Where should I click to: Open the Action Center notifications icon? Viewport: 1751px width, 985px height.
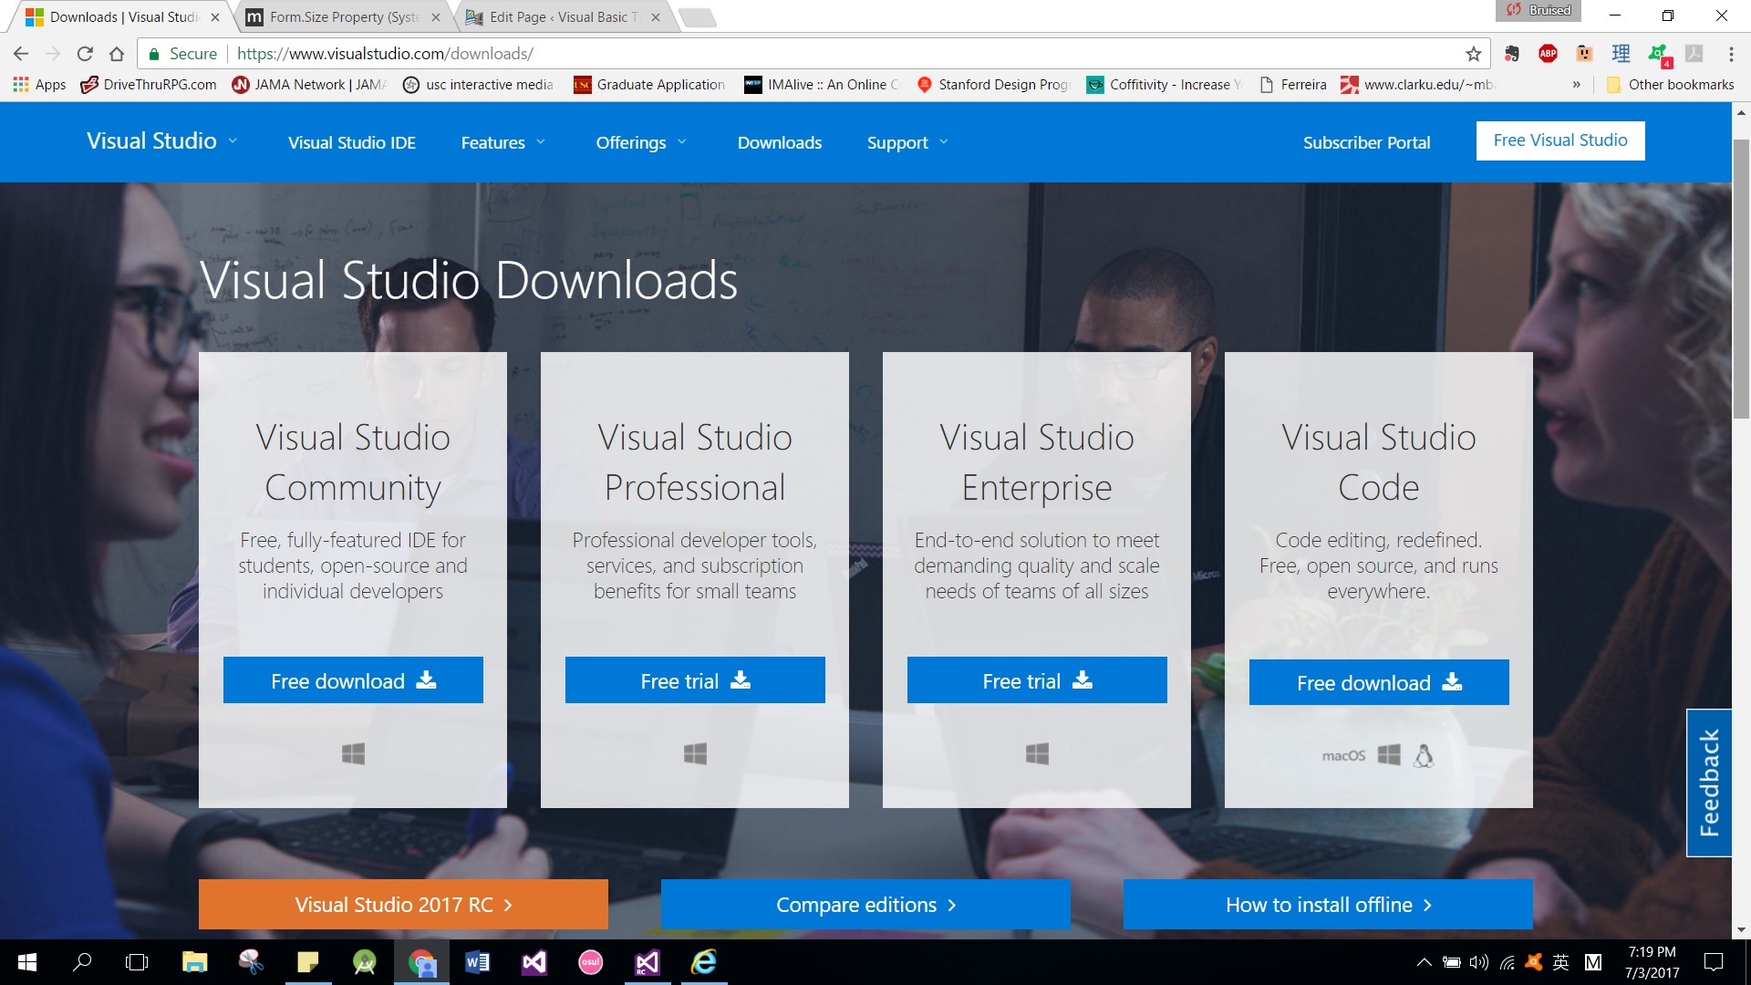[1714, 962]
